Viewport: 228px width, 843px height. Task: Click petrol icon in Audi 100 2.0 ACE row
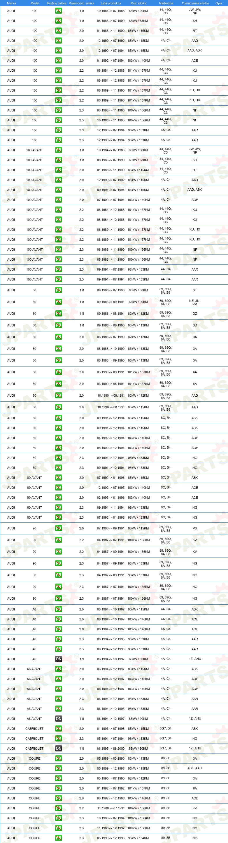click(x=58, y=61)
